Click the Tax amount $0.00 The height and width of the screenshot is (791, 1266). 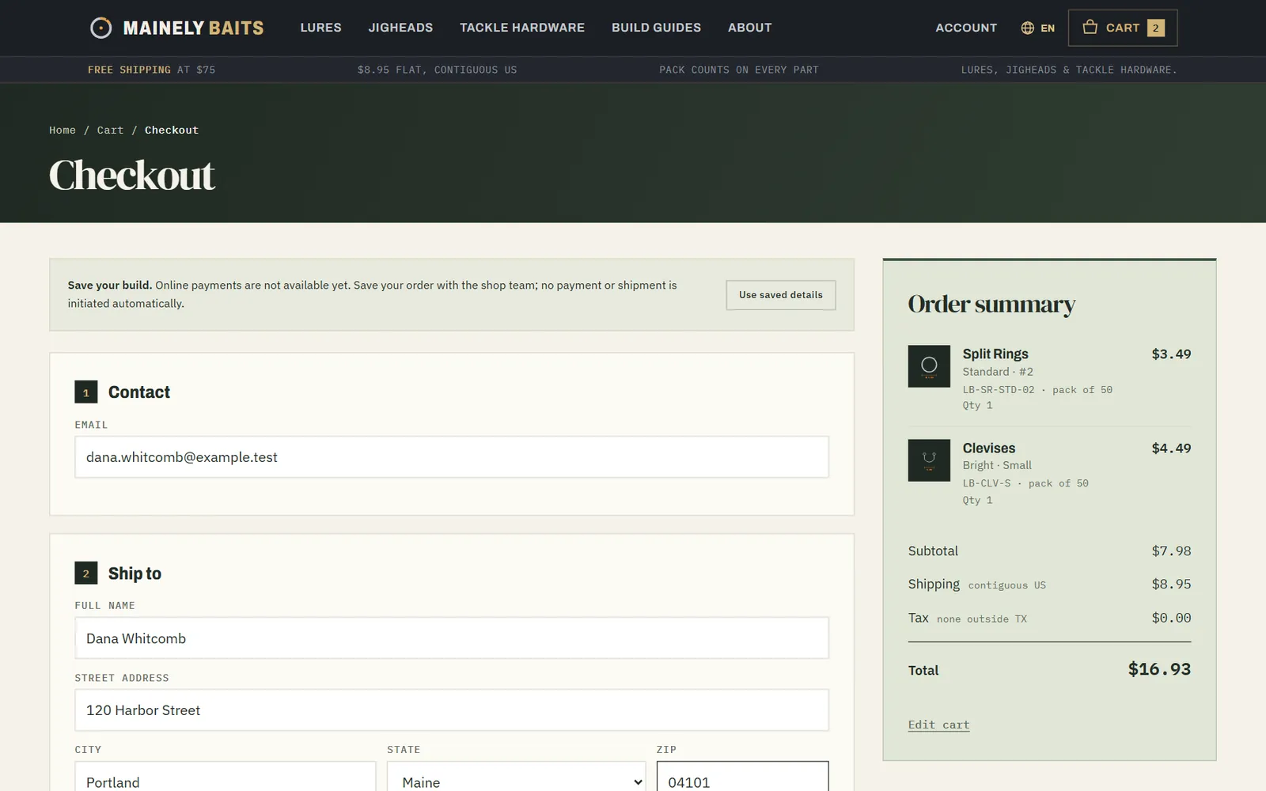[1171, 618]
